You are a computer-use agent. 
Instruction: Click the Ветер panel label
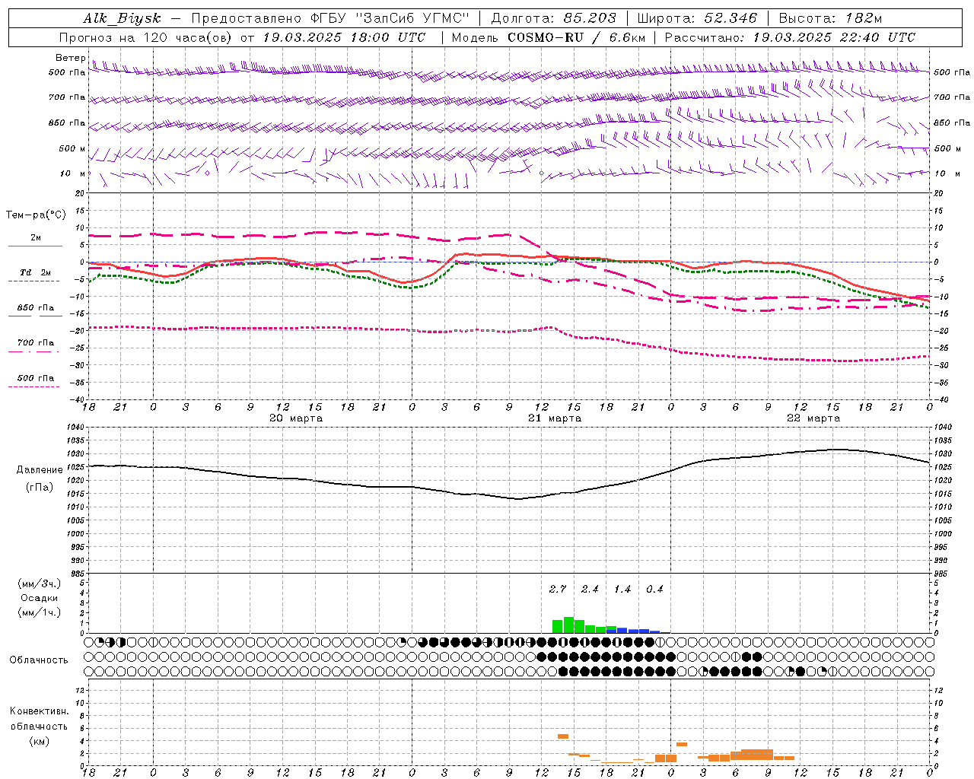coord(70,58)
